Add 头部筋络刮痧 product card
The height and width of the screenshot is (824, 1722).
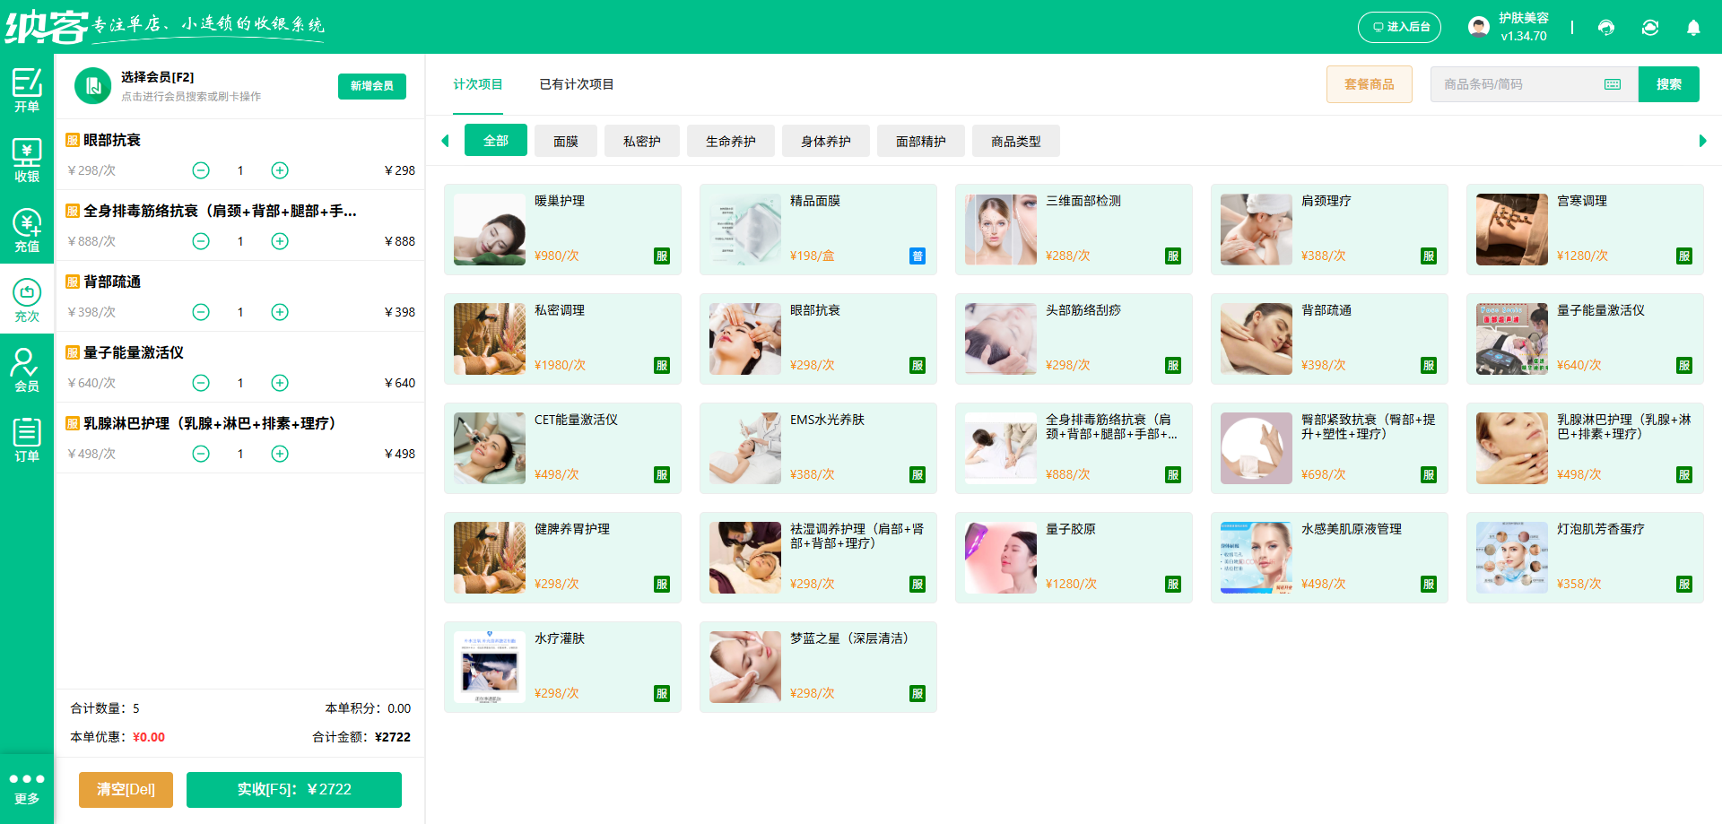[x=1074, y=339]
